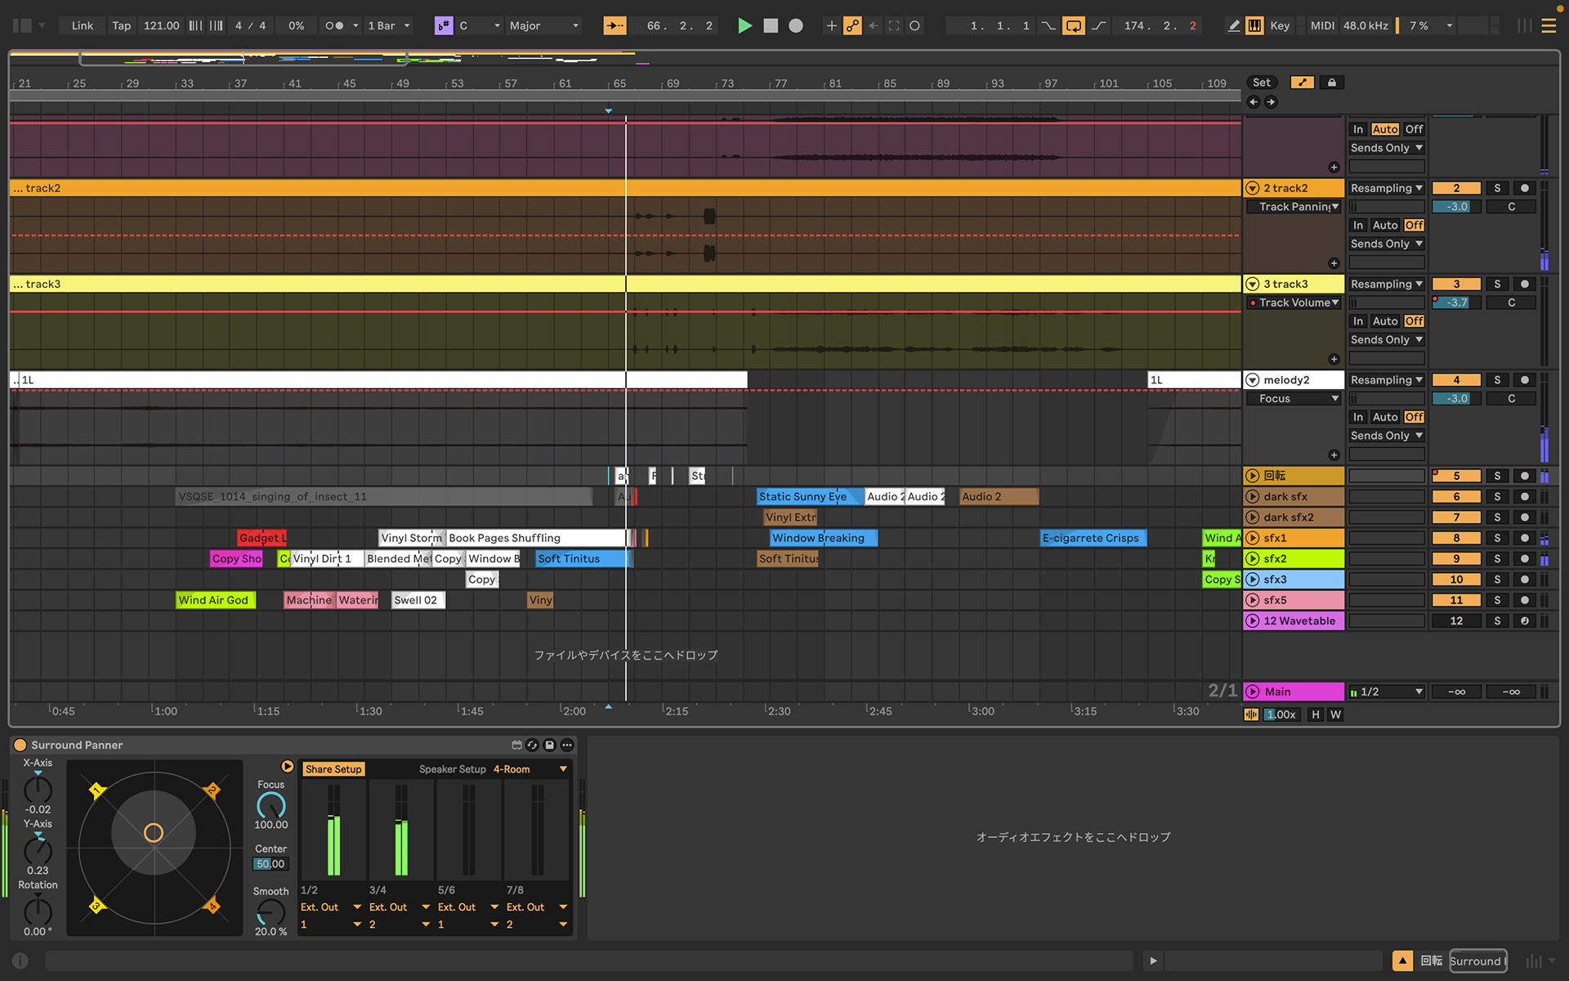Toggle the Loop switch in the transport bar
Viewport: 1569px width, 981px height.
tap(1073, 25)
